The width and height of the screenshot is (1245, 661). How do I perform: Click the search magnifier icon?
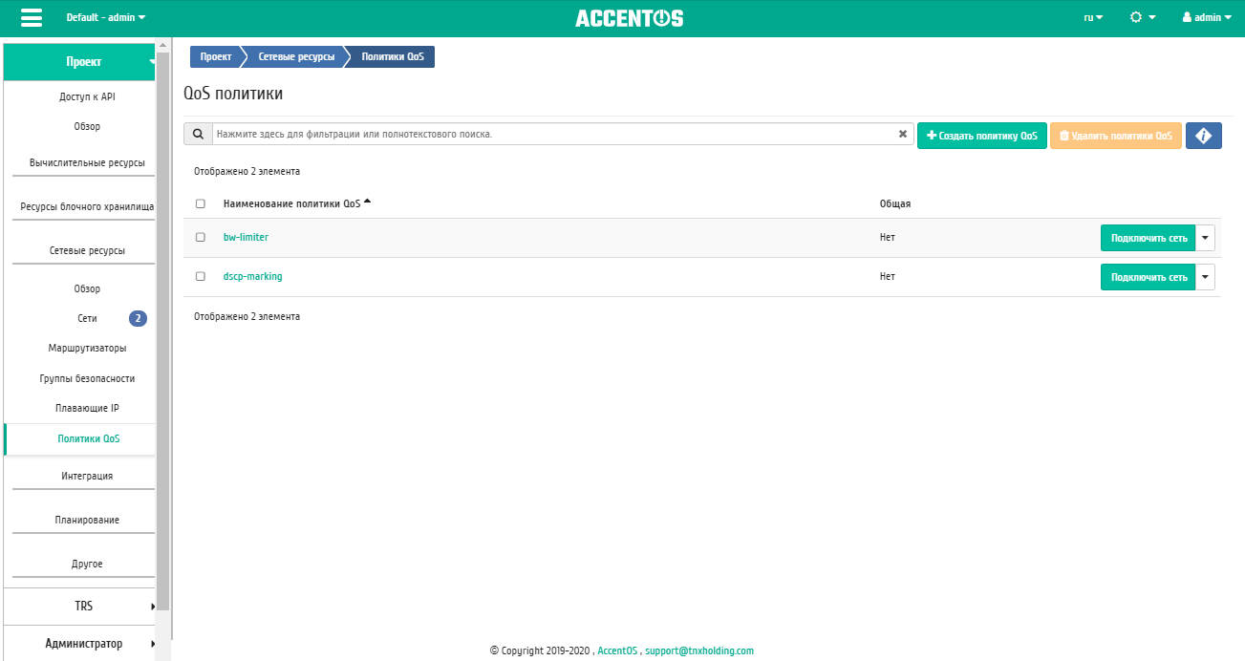click(x=198, y=135)
